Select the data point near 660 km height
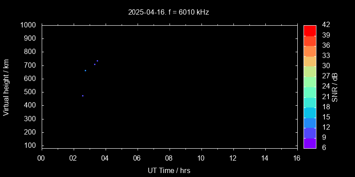 click(85, 70)
